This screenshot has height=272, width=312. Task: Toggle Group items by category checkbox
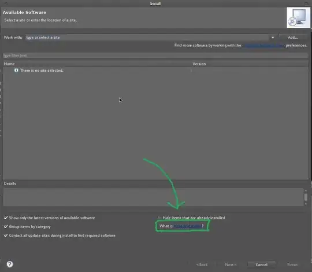[x=6, y=226]
